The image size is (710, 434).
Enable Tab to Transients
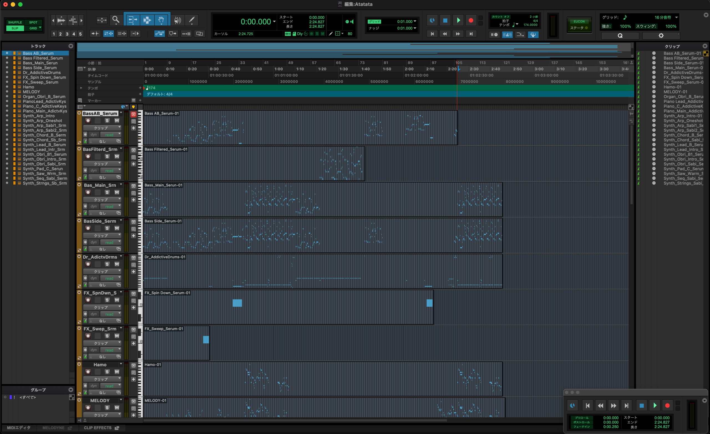click(x=95, y=34)
